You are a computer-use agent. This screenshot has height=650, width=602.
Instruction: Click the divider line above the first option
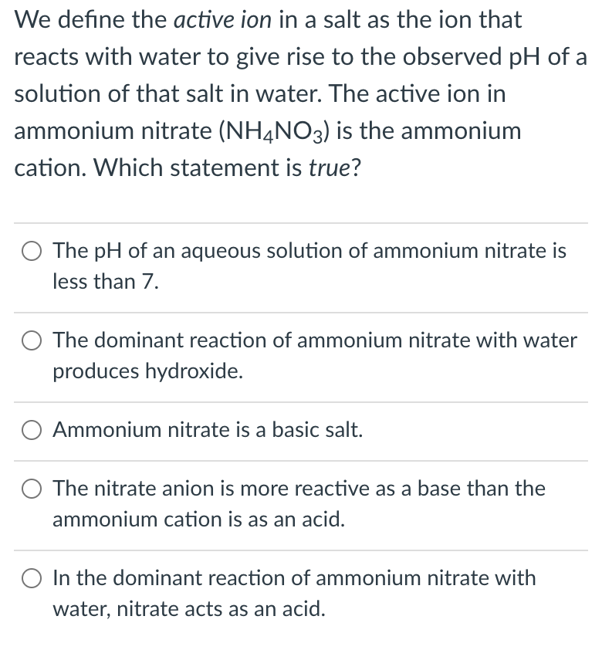(301, 221)
